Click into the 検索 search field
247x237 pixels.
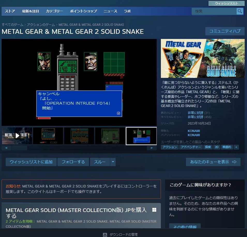(214, 11)
